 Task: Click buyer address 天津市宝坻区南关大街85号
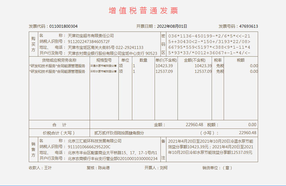point(91,47)
